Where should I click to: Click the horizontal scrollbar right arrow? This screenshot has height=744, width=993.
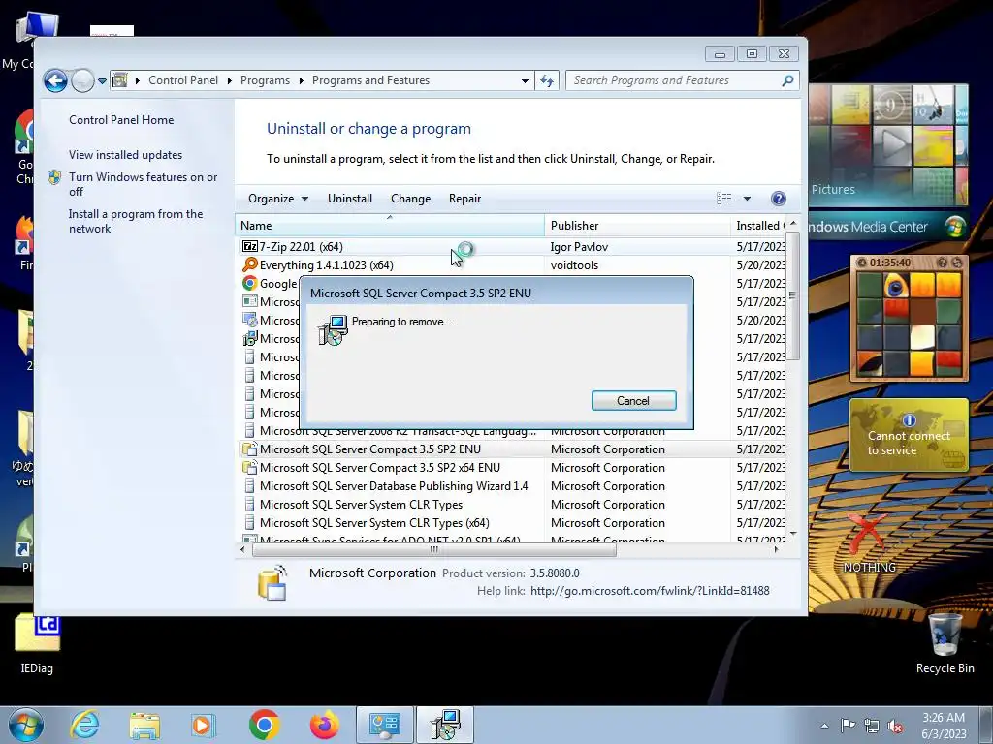(777, 550)
